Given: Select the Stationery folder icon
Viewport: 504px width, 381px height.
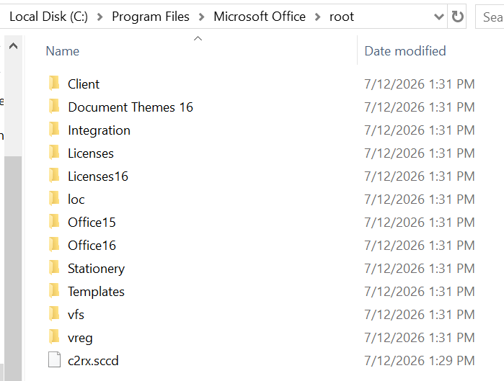Looking at the screenshot, I should click(x=54, y=268).
